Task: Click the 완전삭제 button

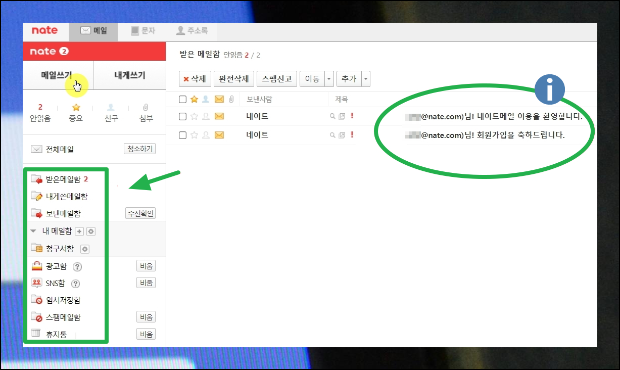Action: point(234,79)
